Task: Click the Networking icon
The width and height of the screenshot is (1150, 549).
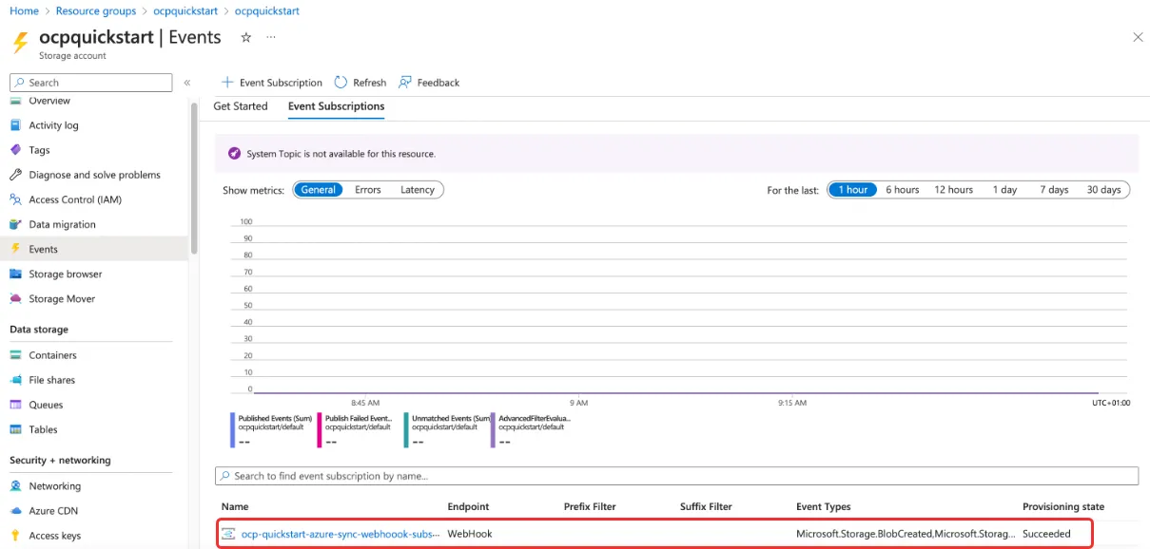Action: (15, 486)
